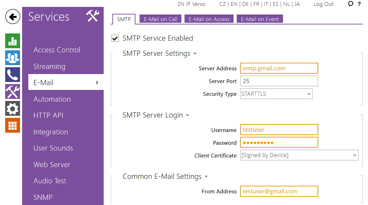Click the 2N IP Verso device name
Image resolution: width=368 pixels, height=205 pixels.
pyautogui.click(x=191, y=4)
